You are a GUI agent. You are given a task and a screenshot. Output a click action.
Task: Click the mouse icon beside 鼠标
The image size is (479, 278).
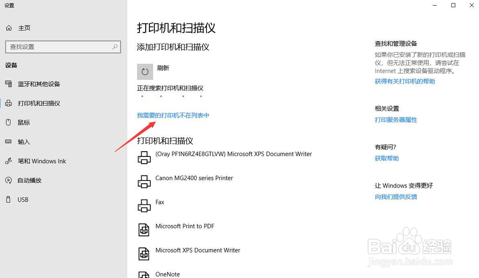point(8,122)
